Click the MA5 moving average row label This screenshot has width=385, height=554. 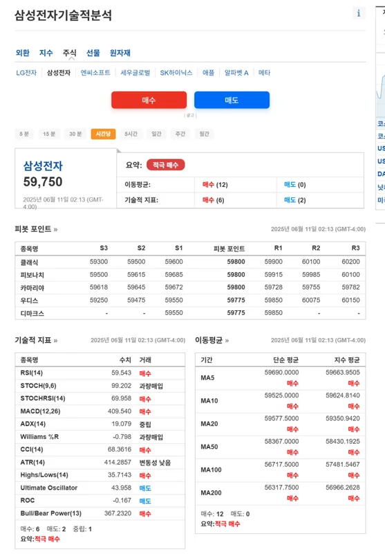pos(207,377)
